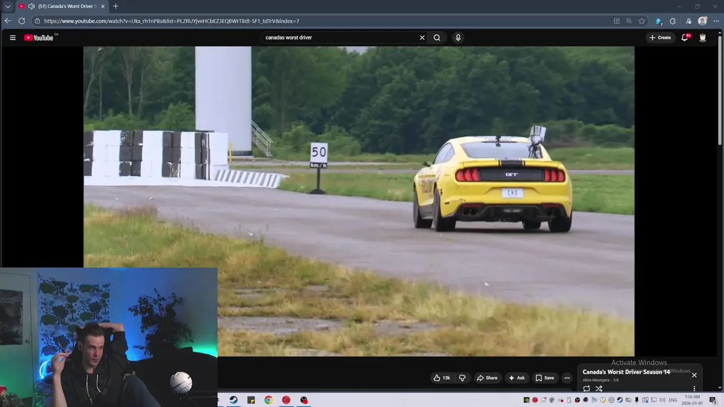
Task: Open more actions ellipsis under the video
Action: pos(567,378)
